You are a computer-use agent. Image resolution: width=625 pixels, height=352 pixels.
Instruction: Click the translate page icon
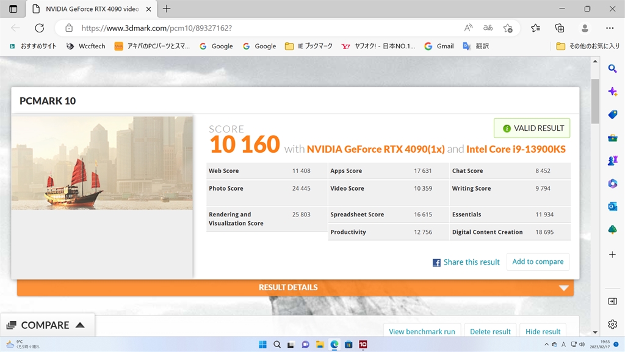click(488, 28)
